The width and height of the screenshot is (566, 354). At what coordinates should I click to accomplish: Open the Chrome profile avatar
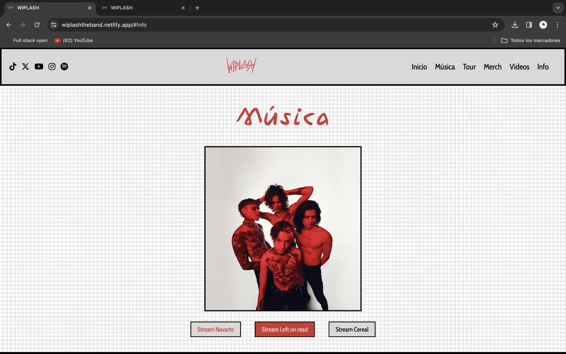click(543, 25)
